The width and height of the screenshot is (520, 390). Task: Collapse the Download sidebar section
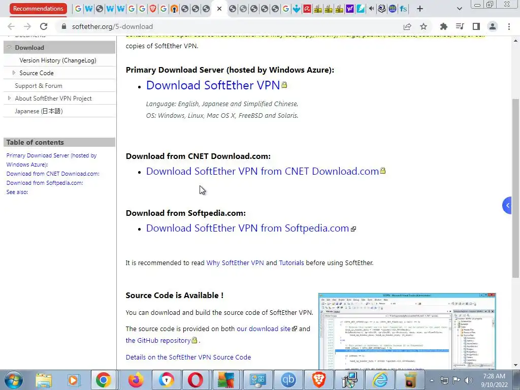[9, 47]
